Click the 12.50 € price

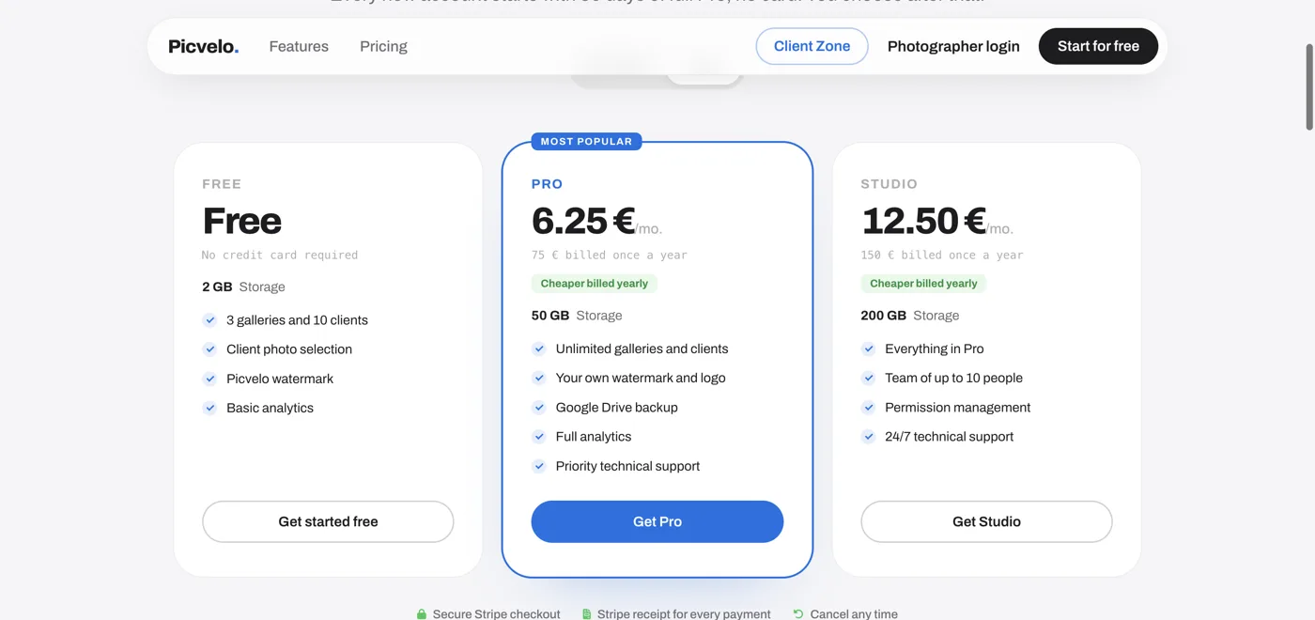pos(923,221)
